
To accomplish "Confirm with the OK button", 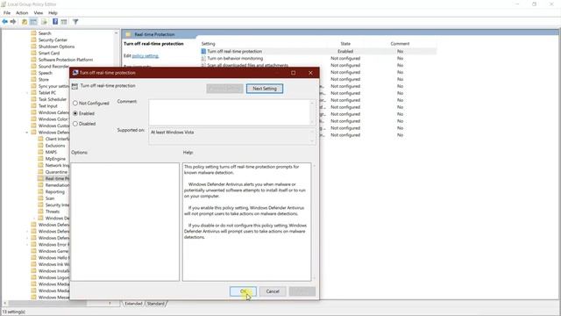I will (x=243, y=291).
